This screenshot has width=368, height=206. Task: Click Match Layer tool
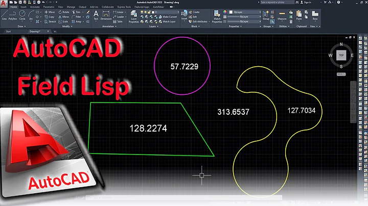[167, 21]
